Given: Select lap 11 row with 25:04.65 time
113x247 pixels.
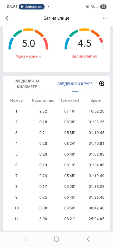Looking at the screenshot, I should pos(56,219).
